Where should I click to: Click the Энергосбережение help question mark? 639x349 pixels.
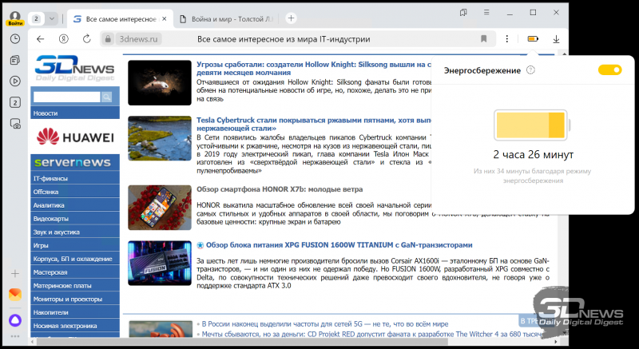(x=532, y=71)
